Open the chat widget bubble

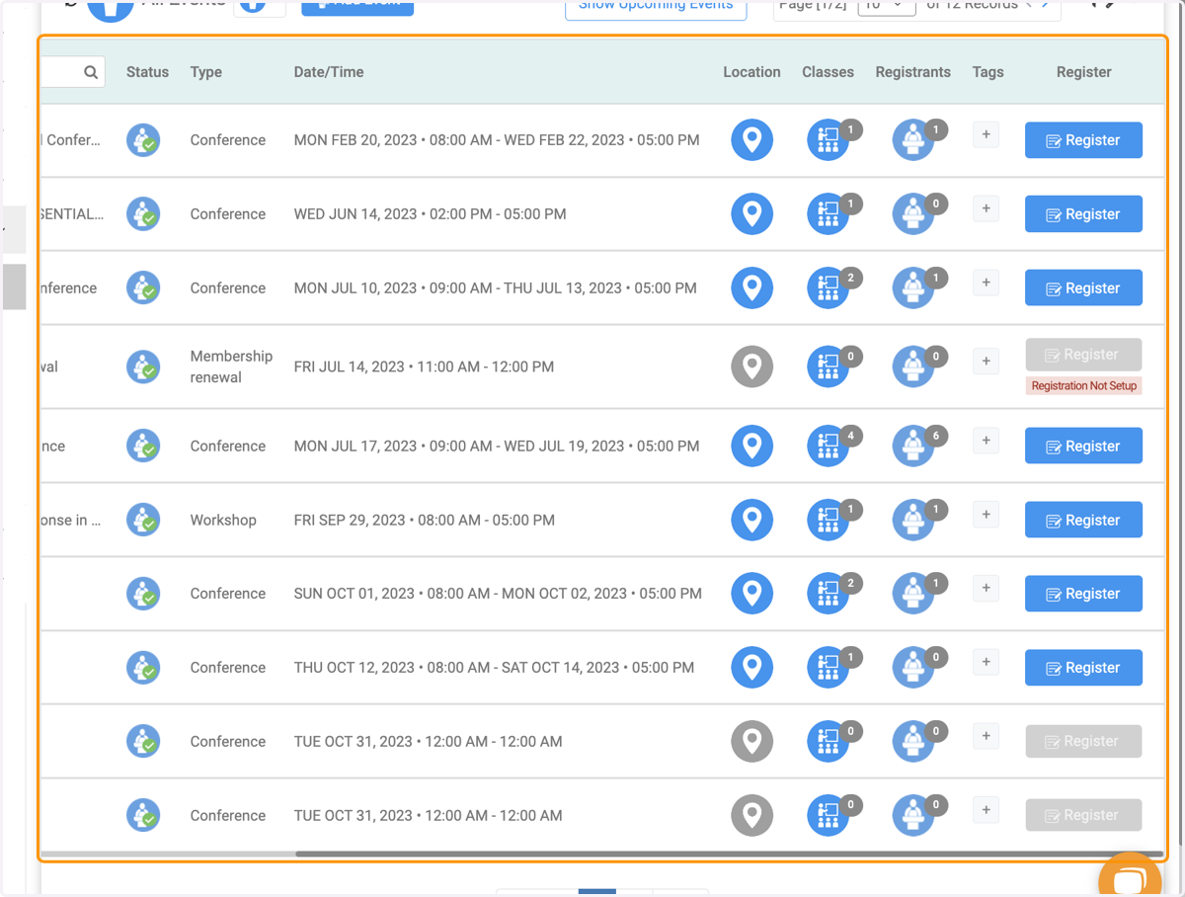(1131, 877)
